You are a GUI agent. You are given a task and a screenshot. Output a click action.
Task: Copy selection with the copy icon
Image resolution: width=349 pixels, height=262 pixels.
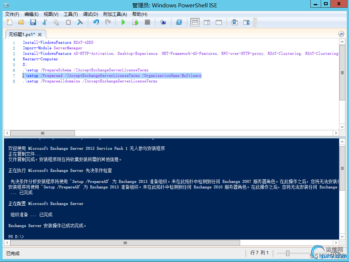coord(57,22)
